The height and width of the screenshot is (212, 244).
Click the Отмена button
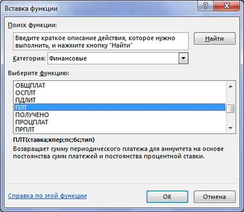pos(215,197)
